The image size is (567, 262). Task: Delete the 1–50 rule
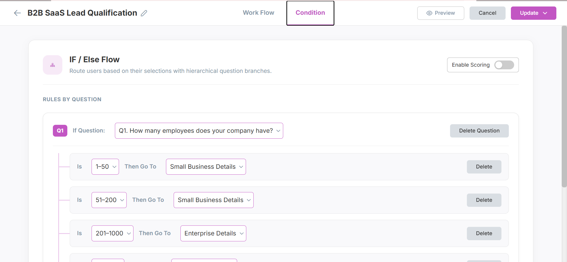pos(484,167)
